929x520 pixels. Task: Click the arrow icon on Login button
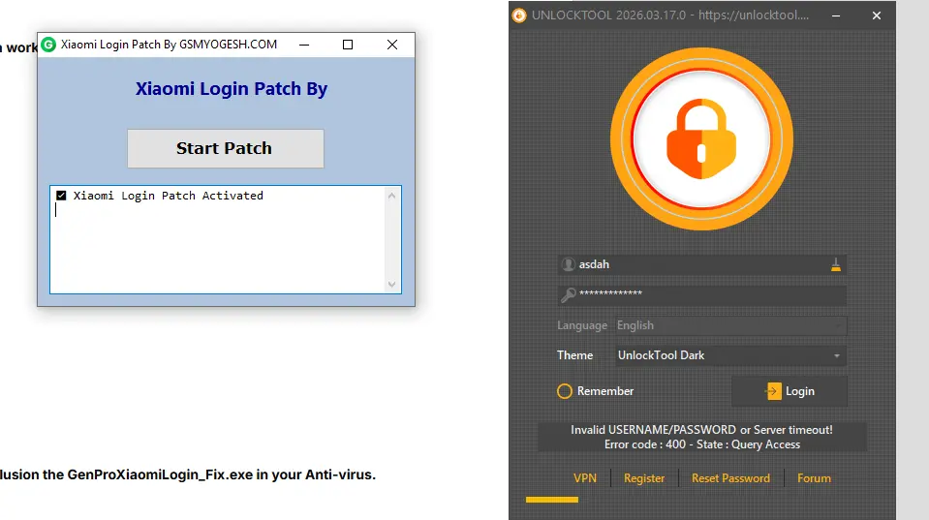coord(773,391)
